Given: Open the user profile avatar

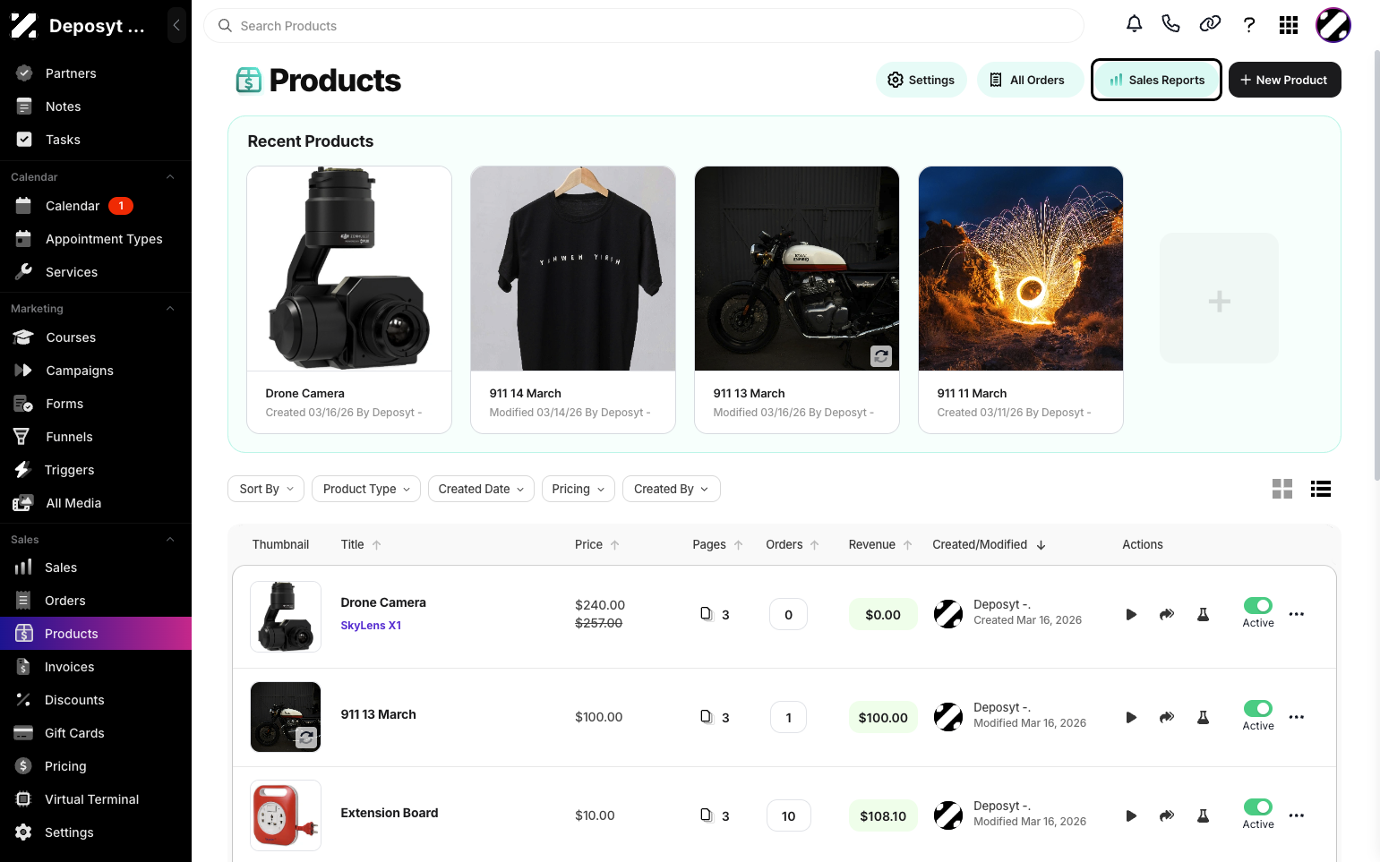Looking at the screenshot, I should point(1333,25).
